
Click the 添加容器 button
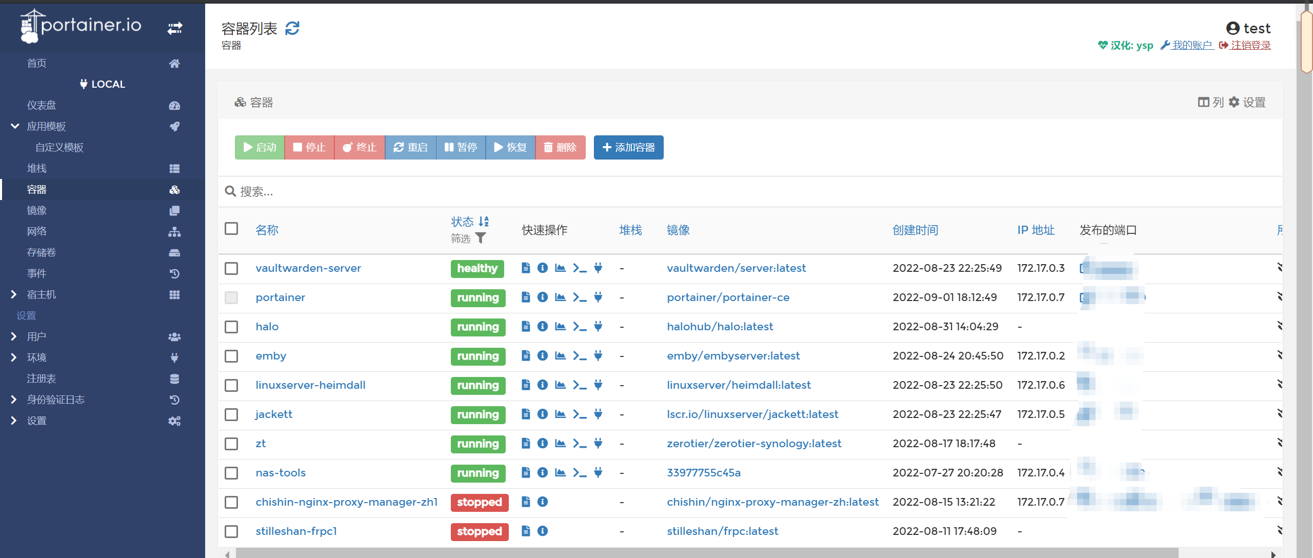pos(628,147)
